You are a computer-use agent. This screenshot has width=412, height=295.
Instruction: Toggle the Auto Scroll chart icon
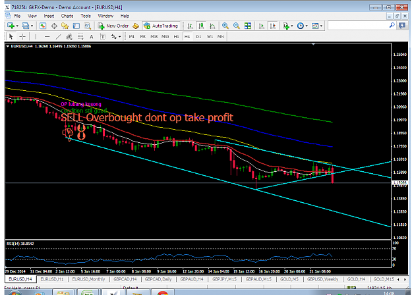pyautogui.click(x=262, y=26)
